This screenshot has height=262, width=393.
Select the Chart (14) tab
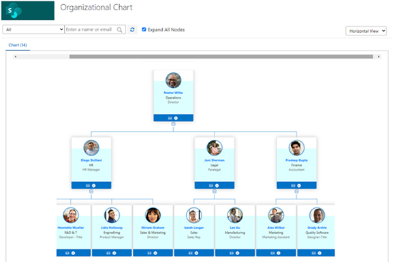click(18, 45)
